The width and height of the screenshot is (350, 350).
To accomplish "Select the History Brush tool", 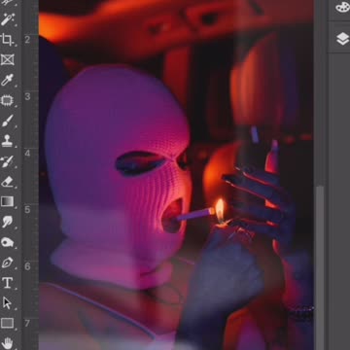I will 7,161.
